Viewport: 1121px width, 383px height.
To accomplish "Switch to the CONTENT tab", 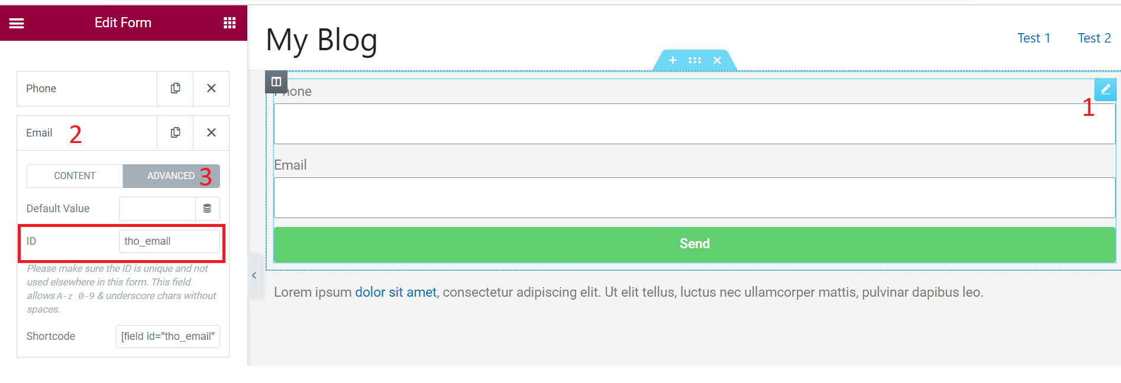I will pos(75,176).
